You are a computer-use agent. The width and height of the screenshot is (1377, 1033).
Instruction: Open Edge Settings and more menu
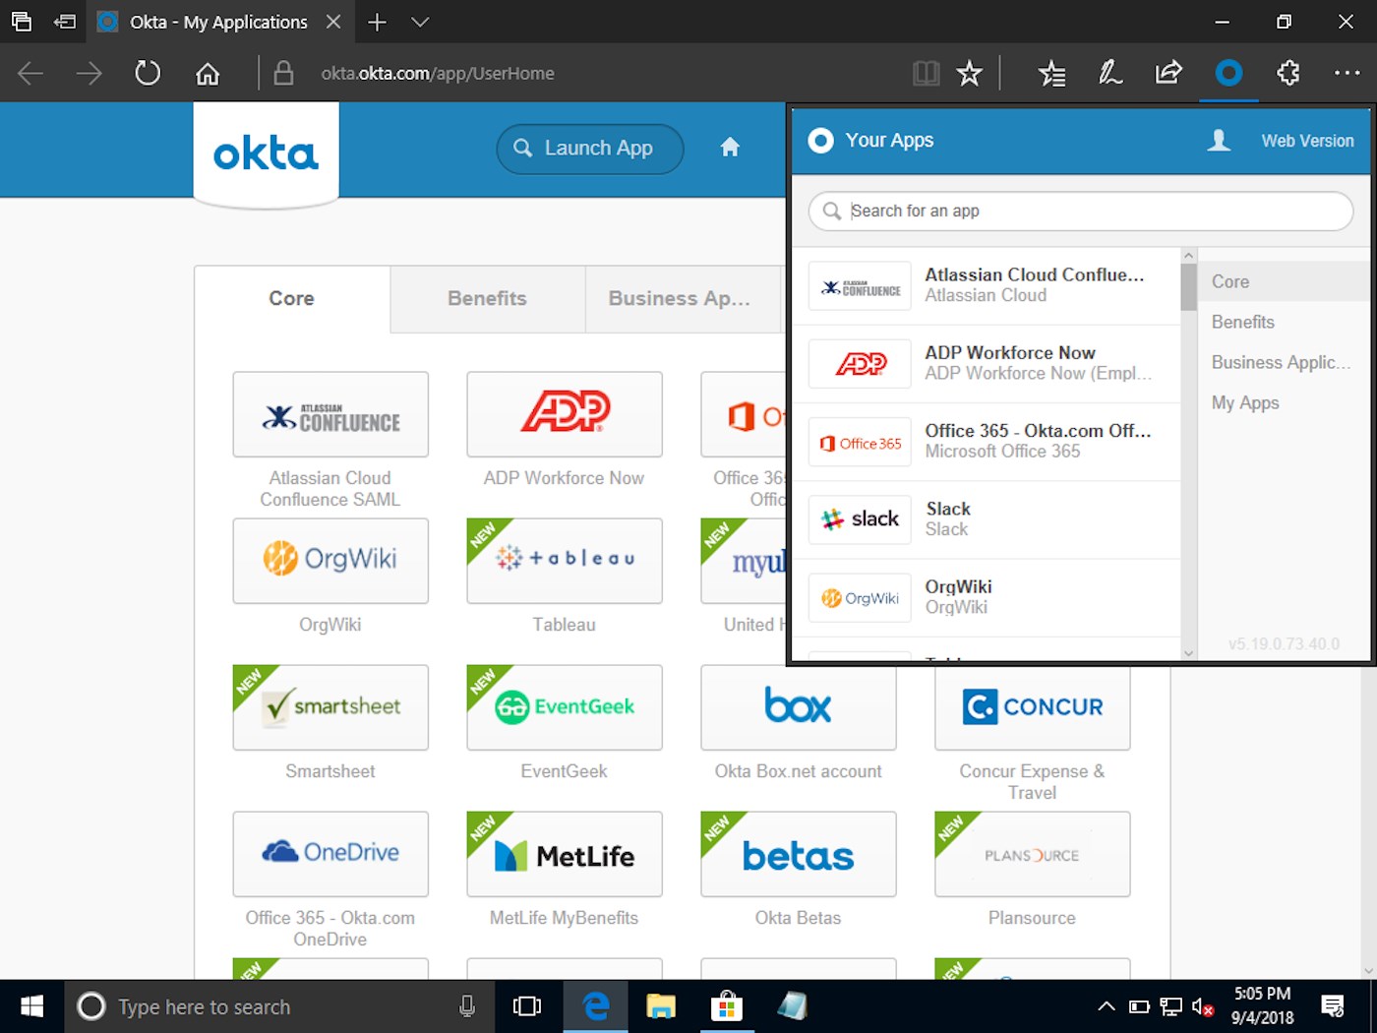pyautogui.click(x=1347, y=73)
